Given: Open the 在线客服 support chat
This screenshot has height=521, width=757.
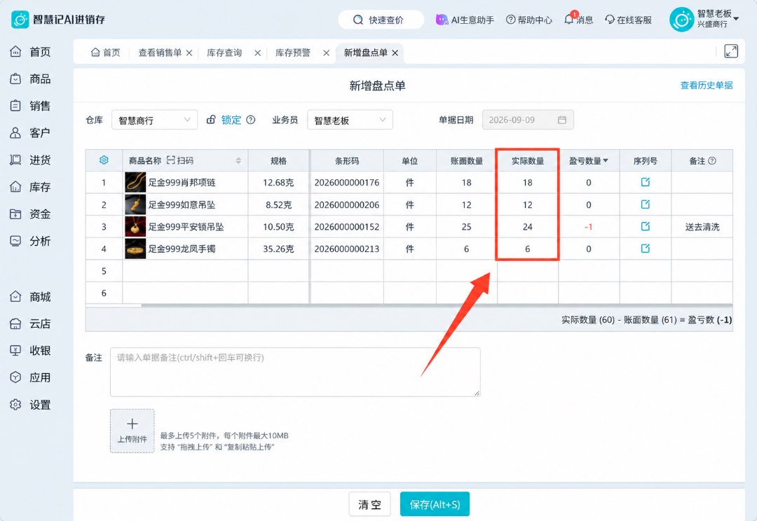Looking at the screenshot, I should pos(628,20).
